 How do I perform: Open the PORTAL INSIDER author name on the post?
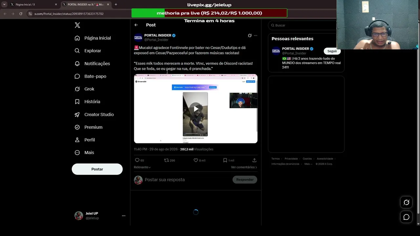click(x=158, y=35)
